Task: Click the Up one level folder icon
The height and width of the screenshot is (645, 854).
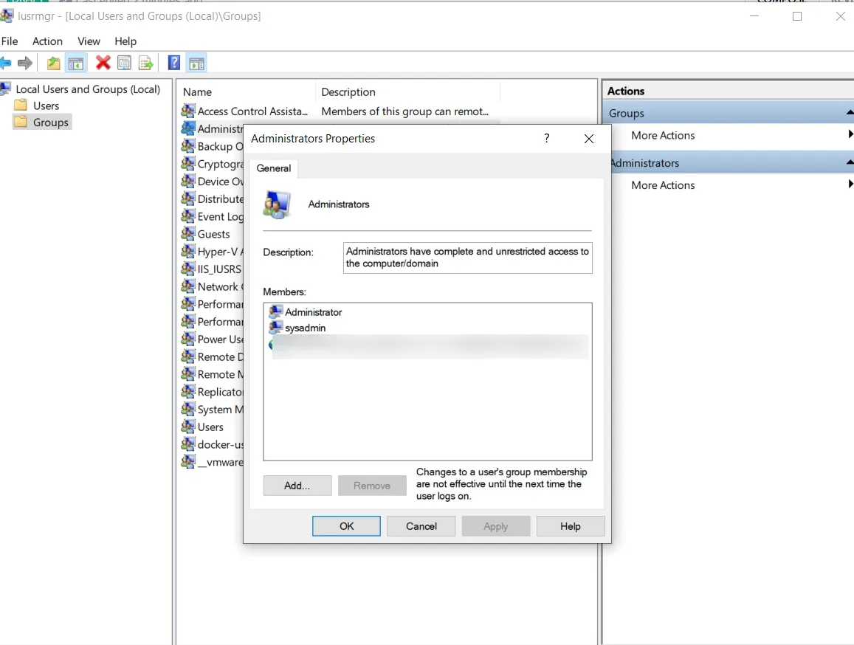Action: (53, 63)
